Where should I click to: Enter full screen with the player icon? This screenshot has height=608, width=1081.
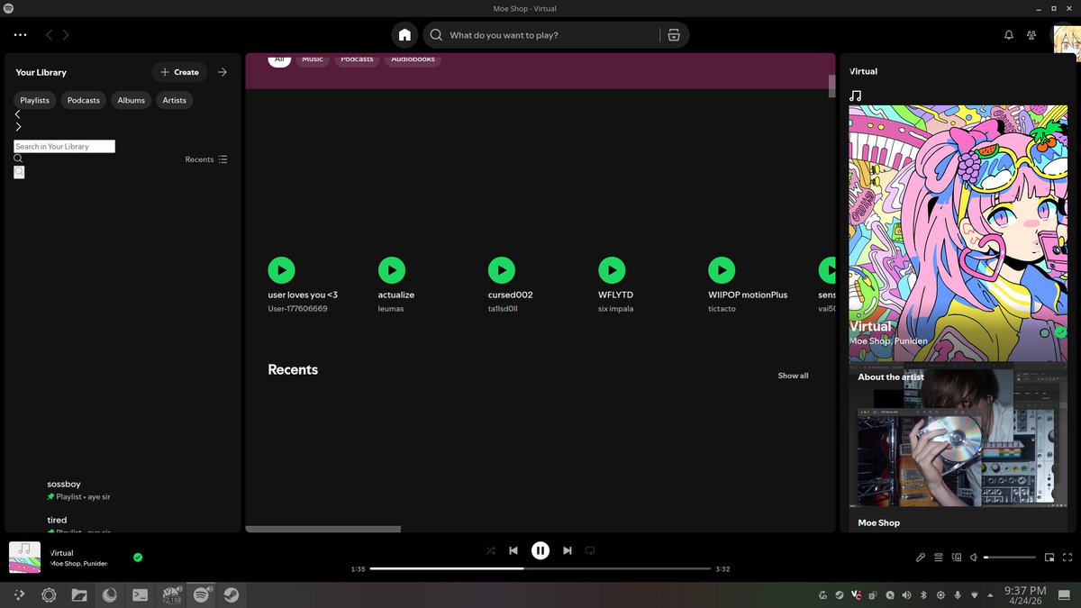click(1067, 558)
